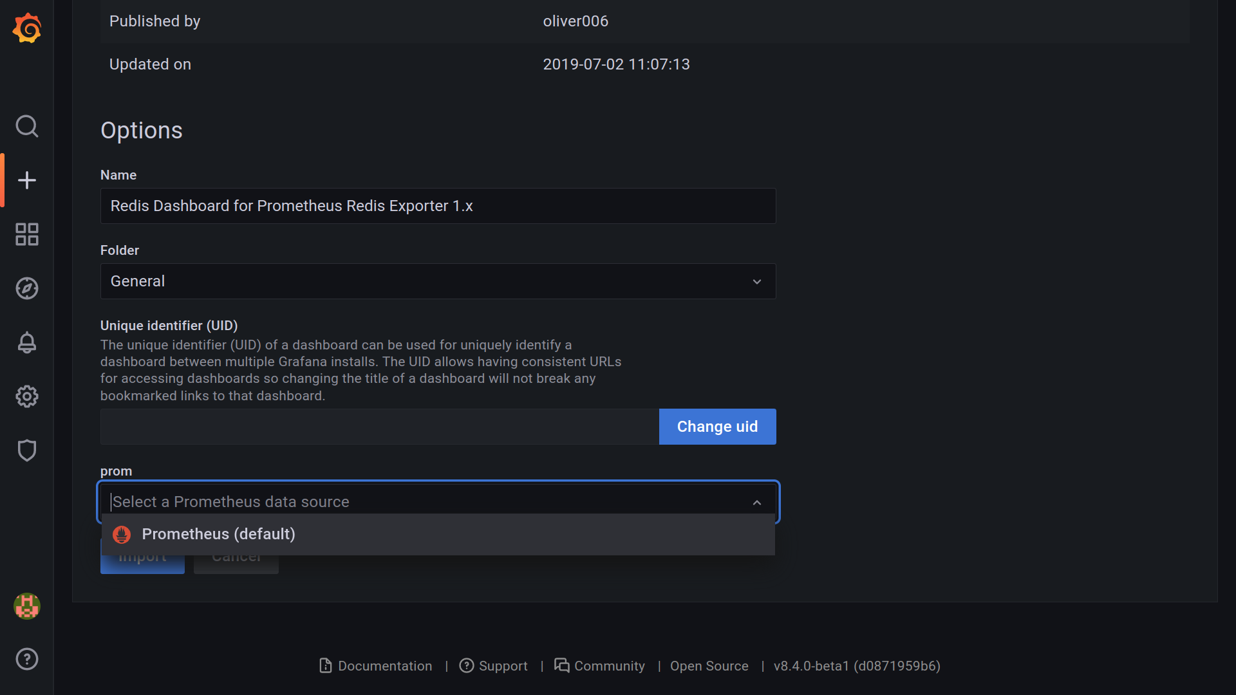1236x695 pixels.
Task: Click the Import button
Action: (142, 556)
